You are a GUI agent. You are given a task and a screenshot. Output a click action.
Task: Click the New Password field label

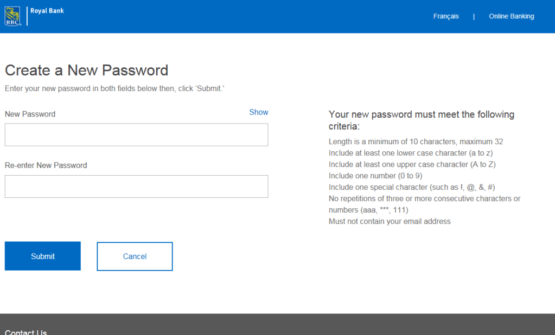click(30, 114)
